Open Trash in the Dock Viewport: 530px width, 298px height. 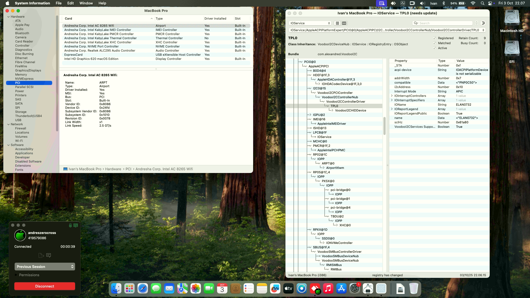point(414,289)
